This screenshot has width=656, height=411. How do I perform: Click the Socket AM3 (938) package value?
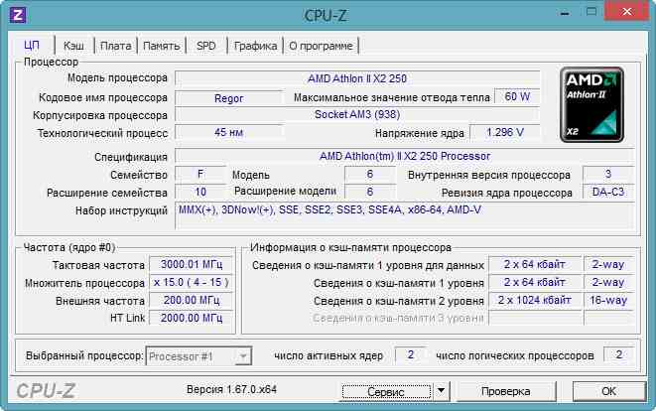tap(357, 114)
